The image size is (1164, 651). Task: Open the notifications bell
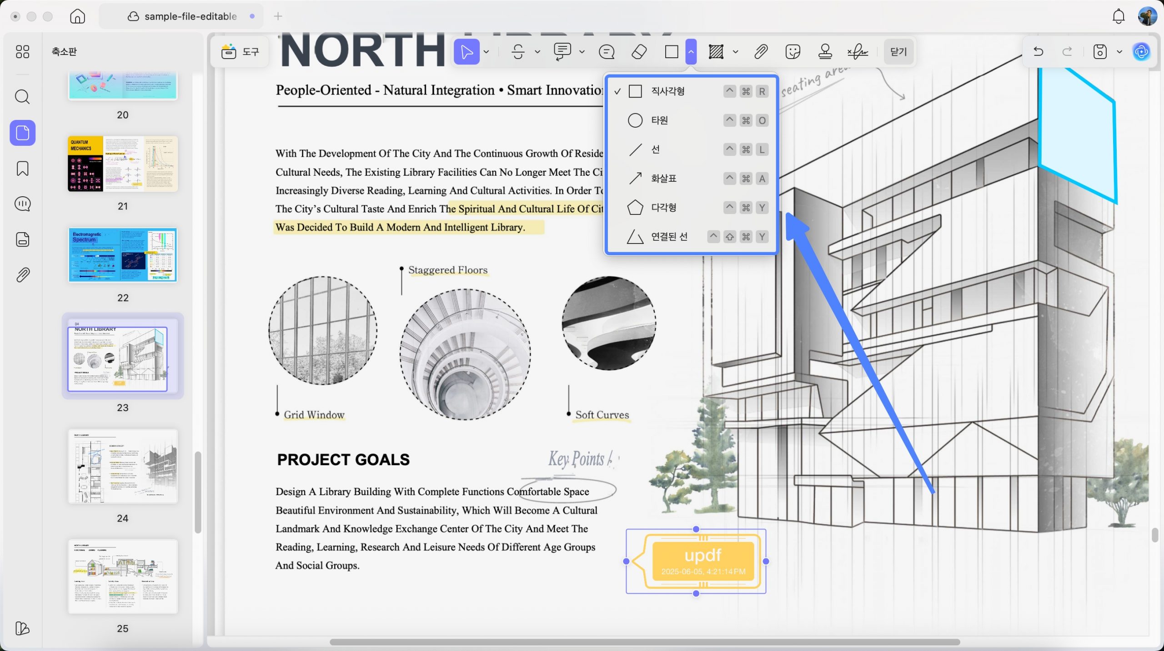[x=1119, y=16]
